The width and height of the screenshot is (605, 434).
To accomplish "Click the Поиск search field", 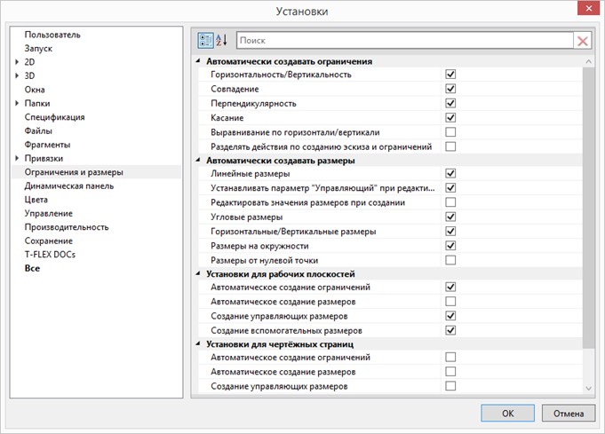I will 405,41.
